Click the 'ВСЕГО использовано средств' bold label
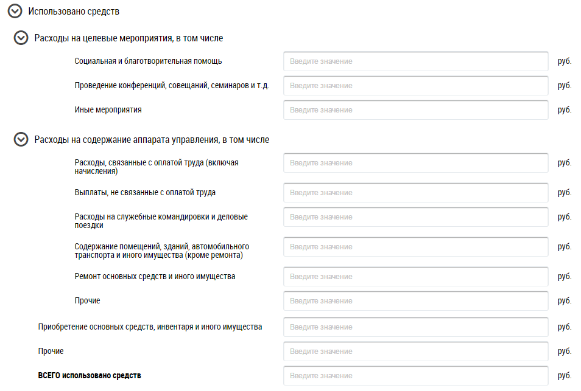 (x=90, y=375)
